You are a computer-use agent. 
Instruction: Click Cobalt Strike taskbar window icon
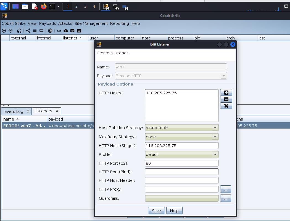point(106,7)
